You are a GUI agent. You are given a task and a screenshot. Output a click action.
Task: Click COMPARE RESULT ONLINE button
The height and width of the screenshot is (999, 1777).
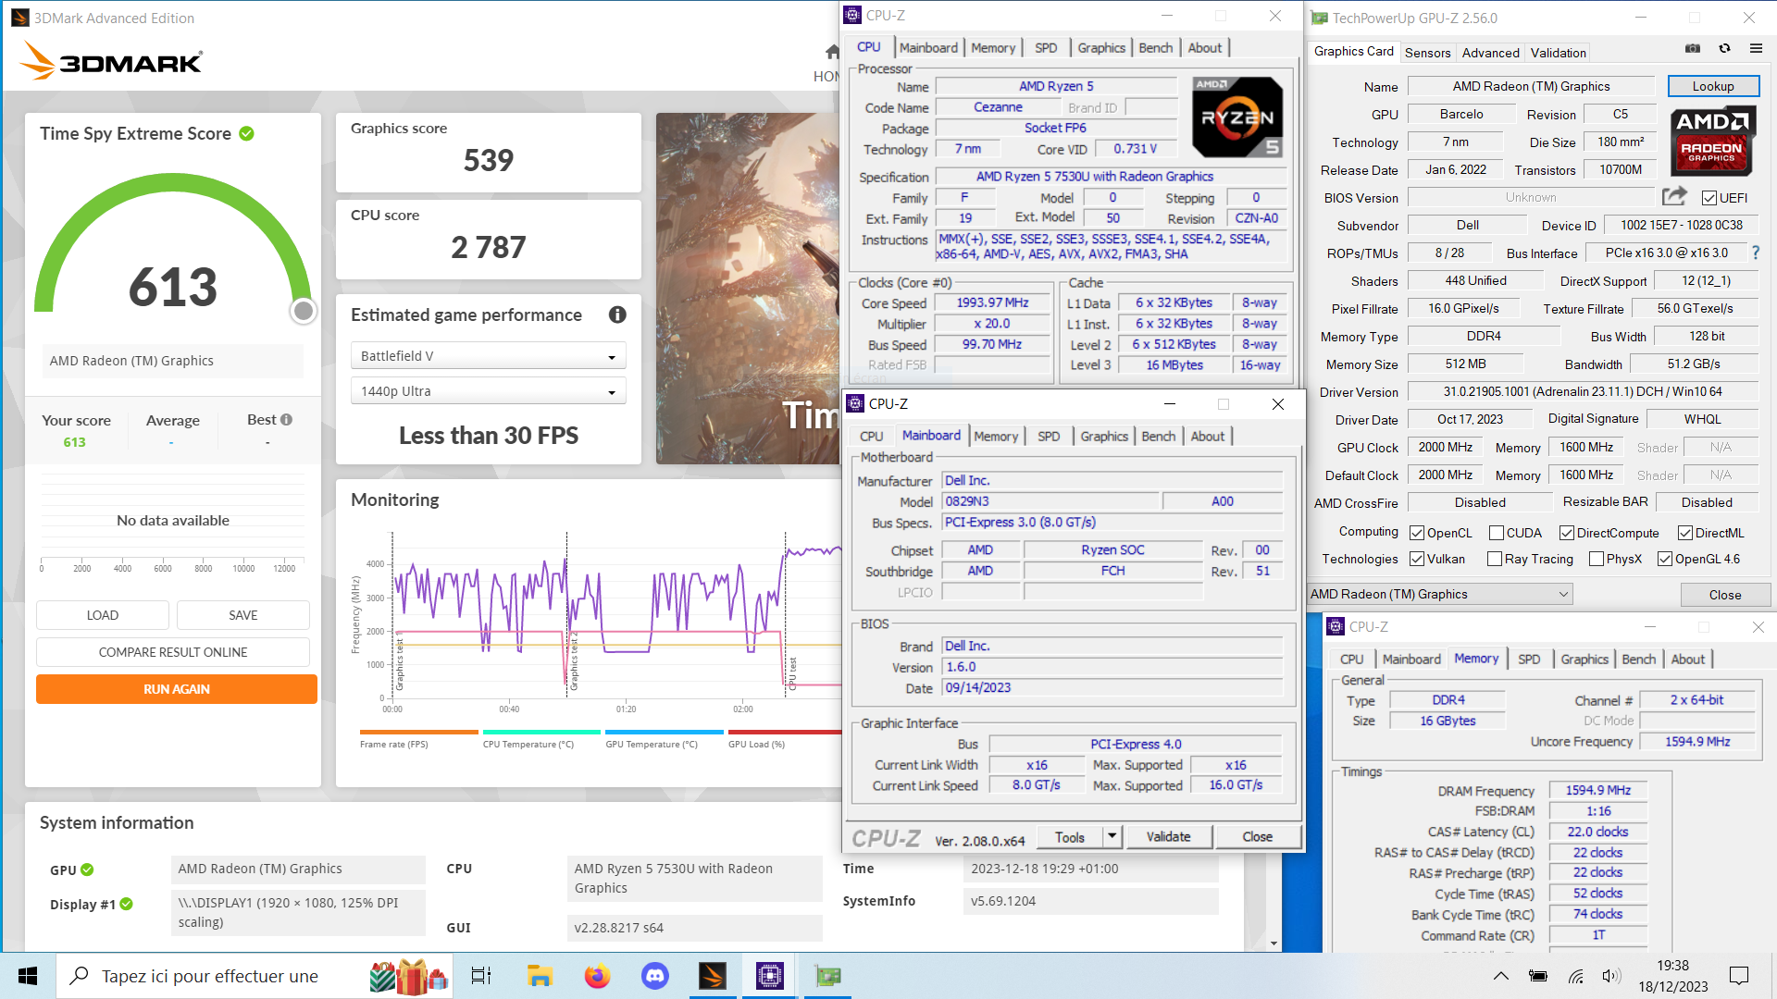click(173, 652)
